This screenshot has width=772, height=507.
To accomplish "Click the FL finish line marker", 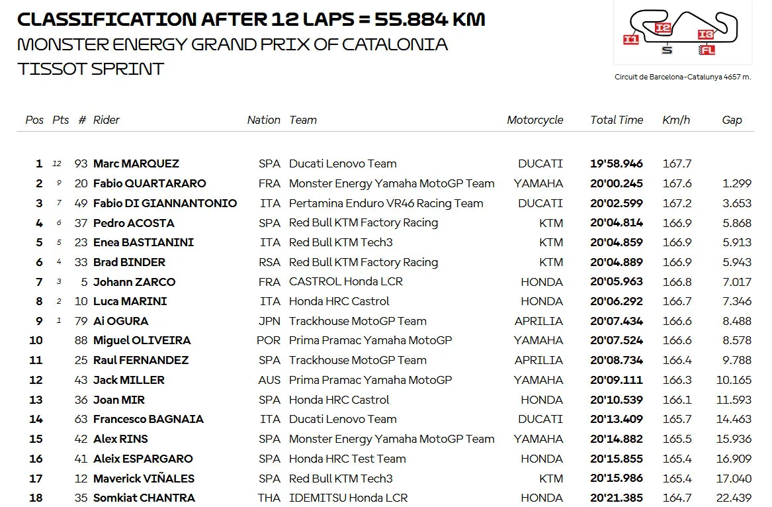I will tap(707, 50).
